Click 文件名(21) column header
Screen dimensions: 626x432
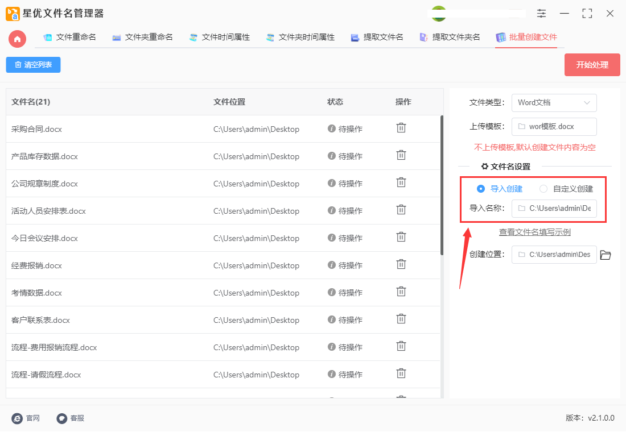(31, 102)
